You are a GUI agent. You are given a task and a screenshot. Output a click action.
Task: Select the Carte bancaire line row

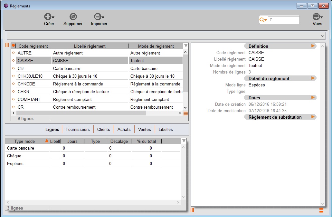(93, 148)
